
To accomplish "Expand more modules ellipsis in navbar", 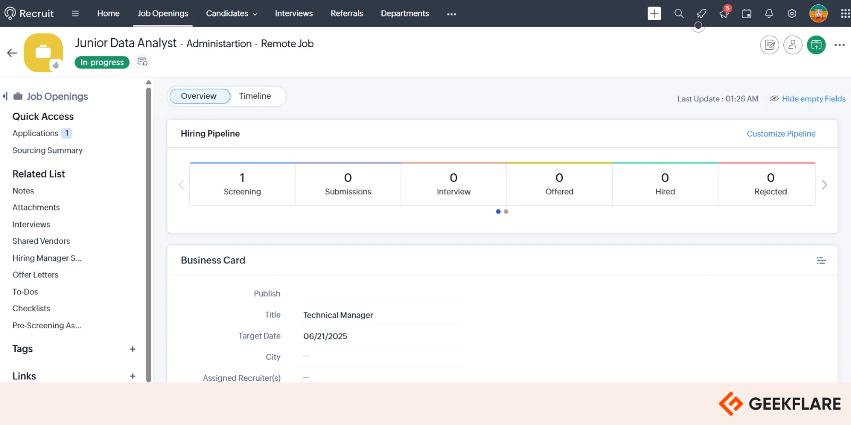I will tap(452, 14).
